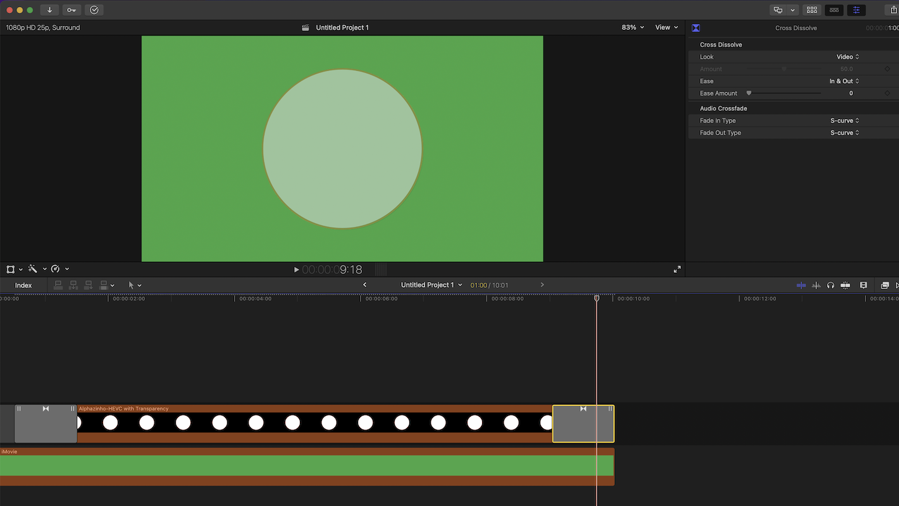This screenshot has height=506, width=899.
Task: Toggle the Inspector sliders panel
Action: 857,10
